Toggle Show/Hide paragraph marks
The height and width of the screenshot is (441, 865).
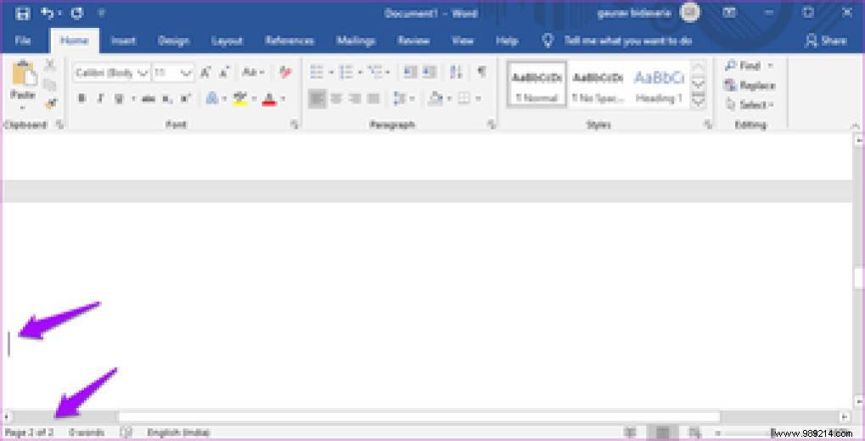coord(481,71)
